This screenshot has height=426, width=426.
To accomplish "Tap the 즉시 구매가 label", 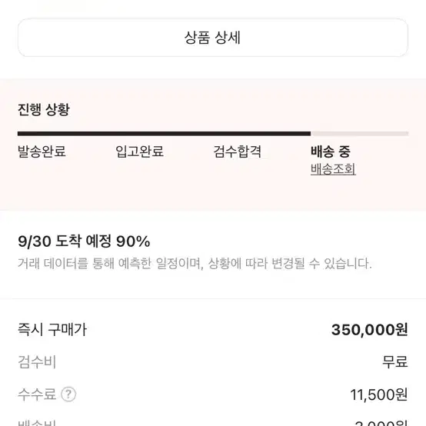I will tap(52, 329).
